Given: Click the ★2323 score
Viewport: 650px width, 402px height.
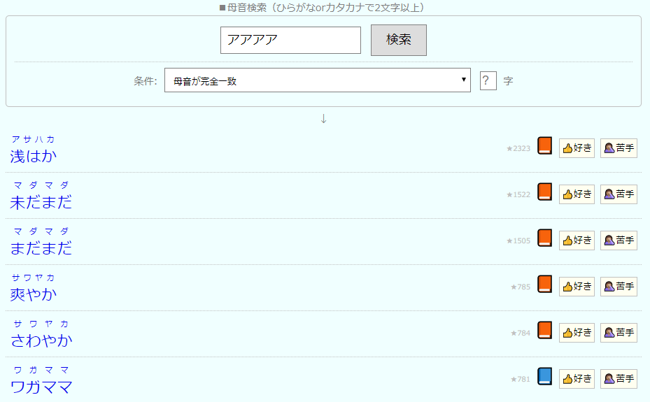Looking at the screenshot, I should (x=518, y=149).
